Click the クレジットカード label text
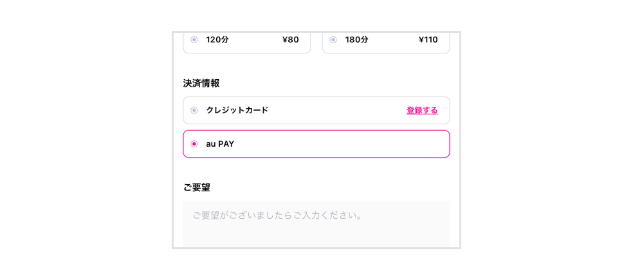Screen dimensions: 633x280 [237, 110]
